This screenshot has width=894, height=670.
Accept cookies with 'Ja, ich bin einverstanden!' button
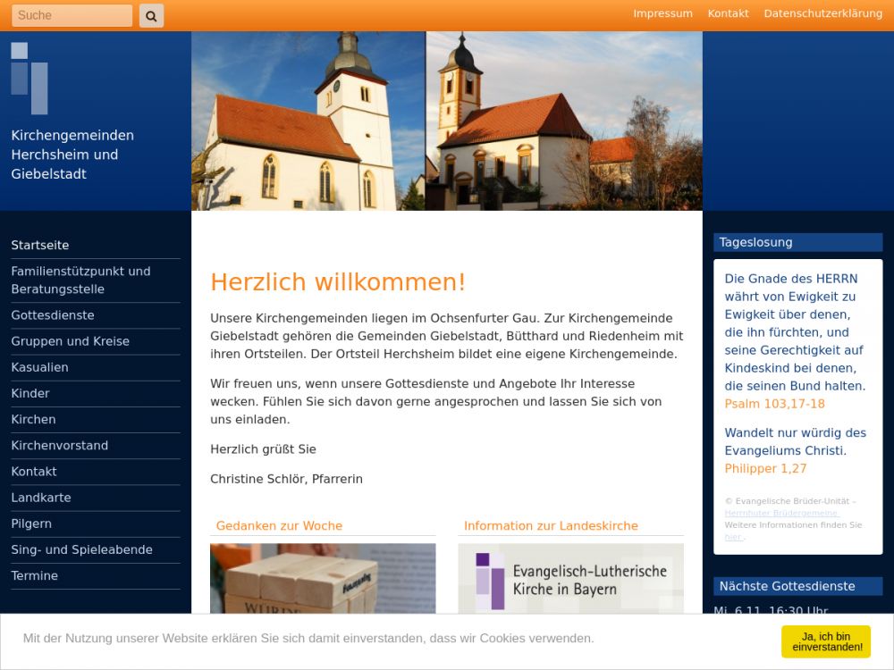[x=825, y=641]
